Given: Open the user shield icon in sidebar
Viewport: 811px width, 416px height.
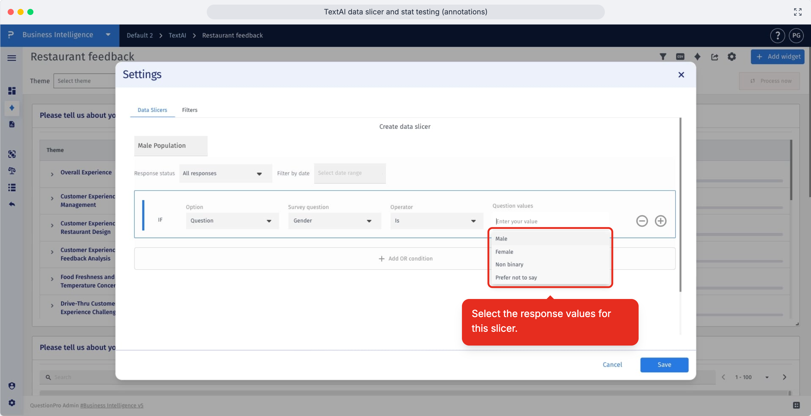Looking at the screenshot, I should (12, 386).
